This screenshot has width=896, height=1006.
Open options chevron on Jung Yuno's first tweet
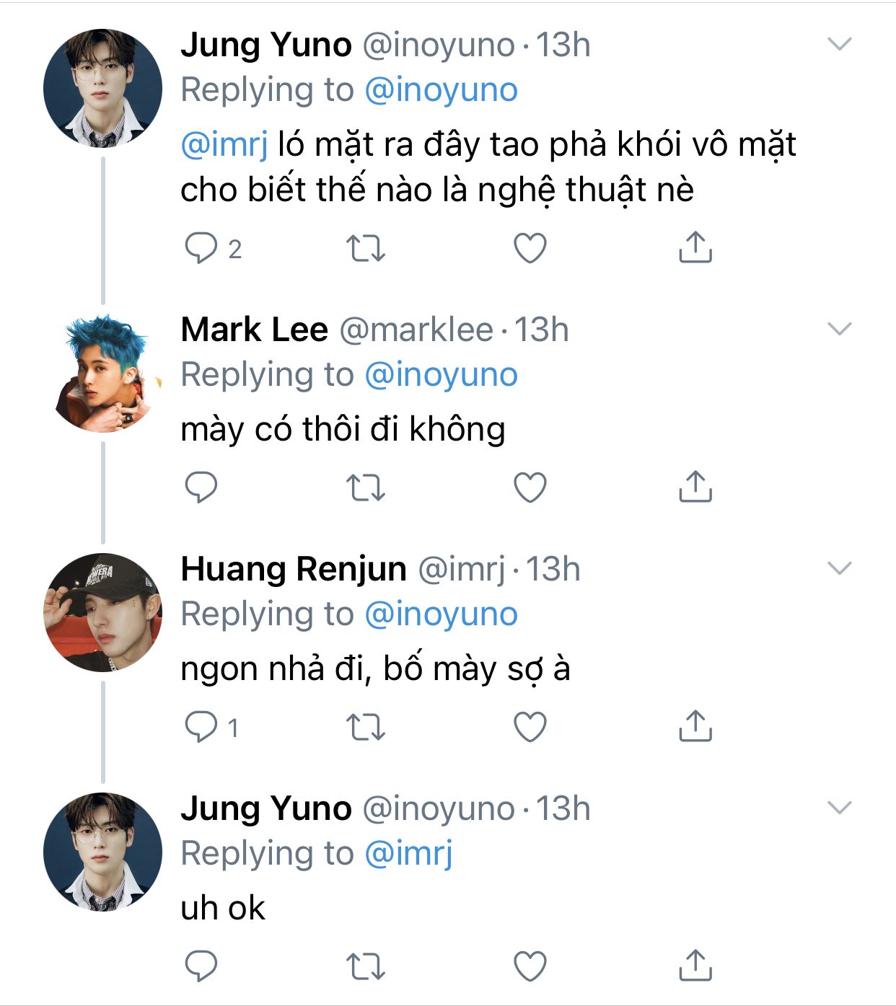click(x=840, y=45)
